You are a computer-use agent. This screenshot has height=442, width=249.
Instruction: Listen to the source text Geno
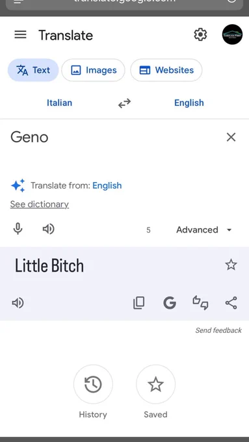48,229
